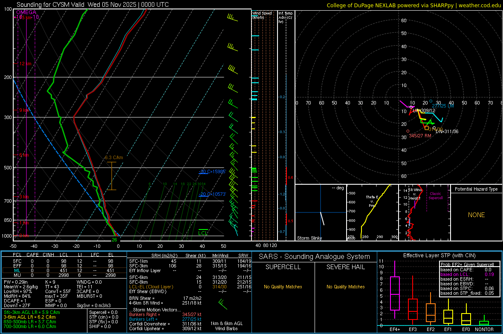Click the SFC-1km shear row label
503x334 pixels.
point(139,261)
